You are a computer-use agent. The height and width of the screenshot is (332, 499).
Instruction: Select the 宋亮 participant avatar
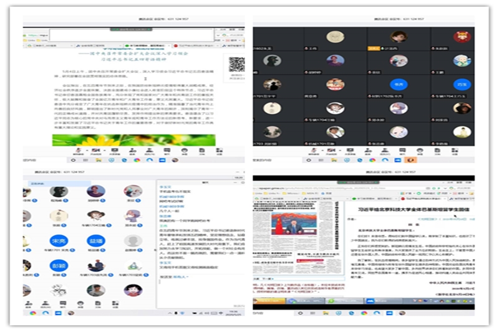pyautogui.click(x=59, y=241)
